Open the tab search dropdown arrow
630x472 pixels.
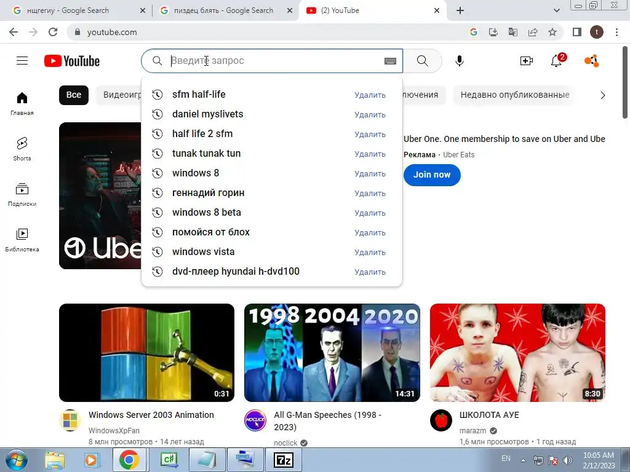click(556, 10)
